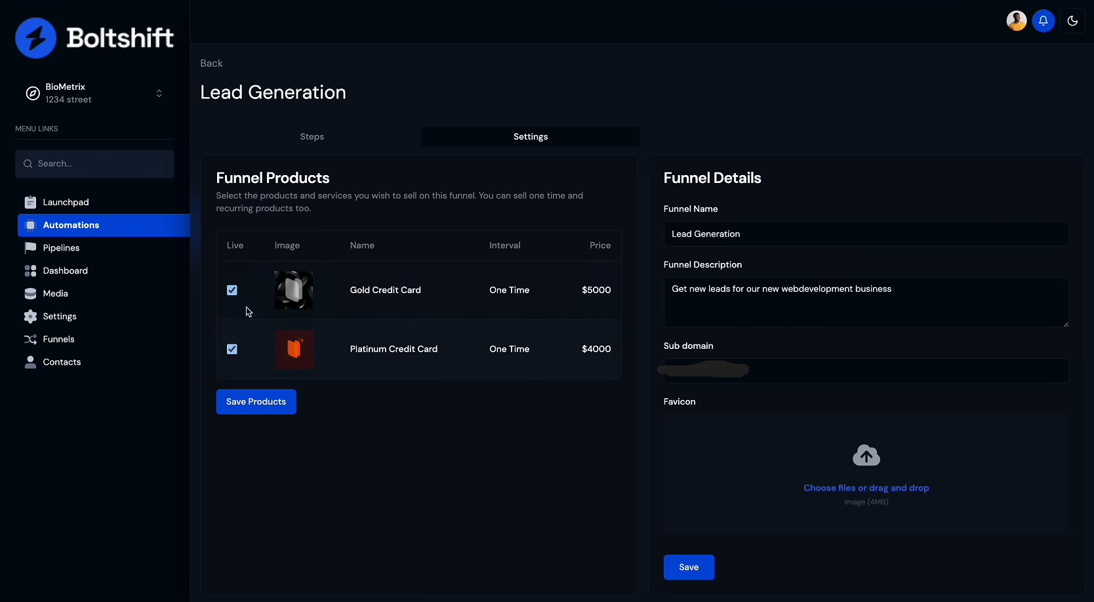Click the Funnel Name input field
The image size is (1094, 602).
866,234
